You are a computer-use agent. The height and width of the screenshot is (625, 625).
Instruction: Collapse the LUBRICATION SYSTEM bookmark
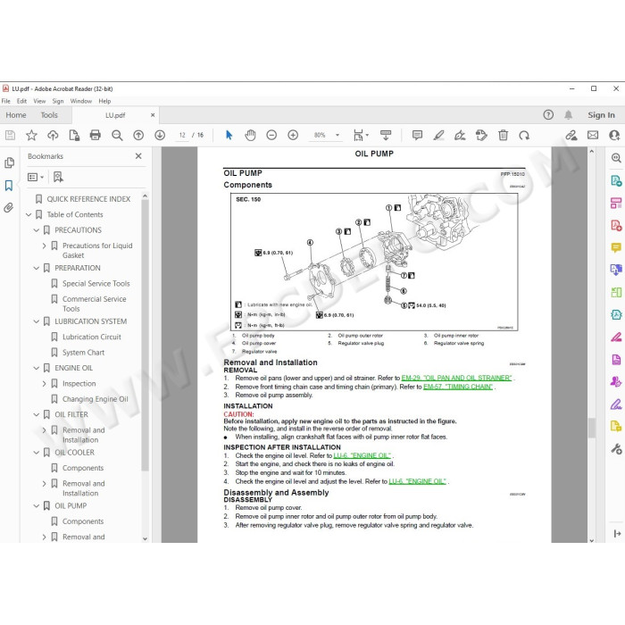[x=37, y=321]
